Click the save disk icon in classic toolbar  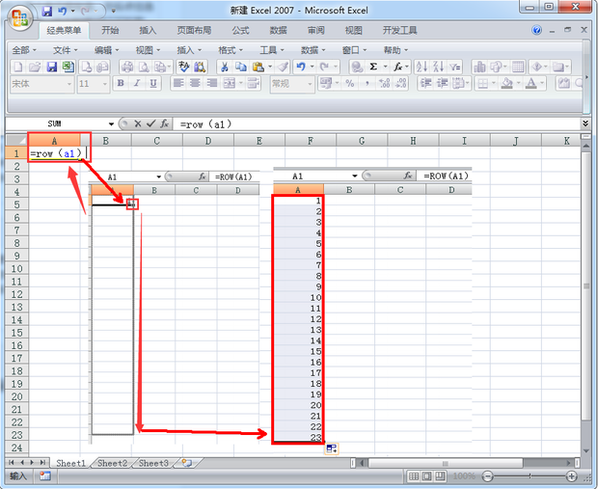[x=51, y=68]
